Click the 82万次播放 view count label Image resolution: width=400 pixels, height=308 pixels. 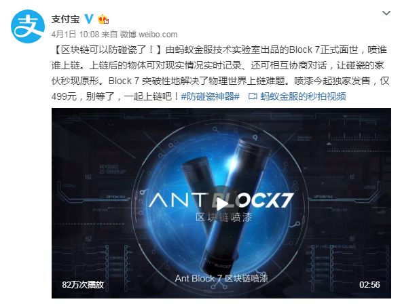click(x=83, y=284)
